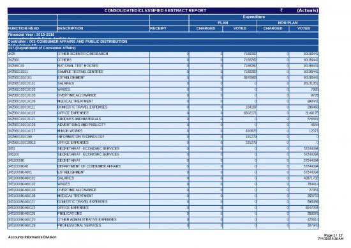Click the plan voted amount in INFORMATION TECHNOLOGY row
This screenshot has height=248, width=351.
click(251, 137)
